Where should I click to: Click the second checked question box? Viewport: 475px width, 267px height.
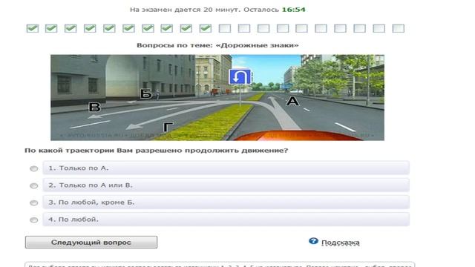coord(51,28)
